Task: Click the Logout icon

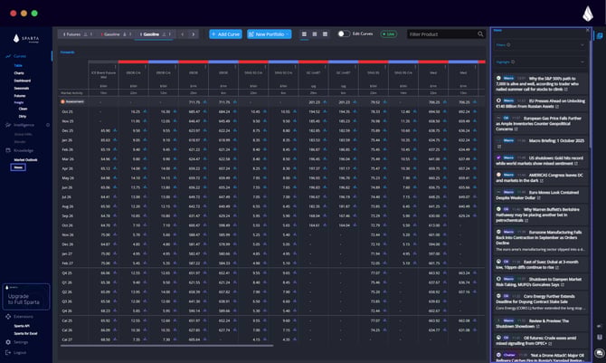Action: point(8,352)
